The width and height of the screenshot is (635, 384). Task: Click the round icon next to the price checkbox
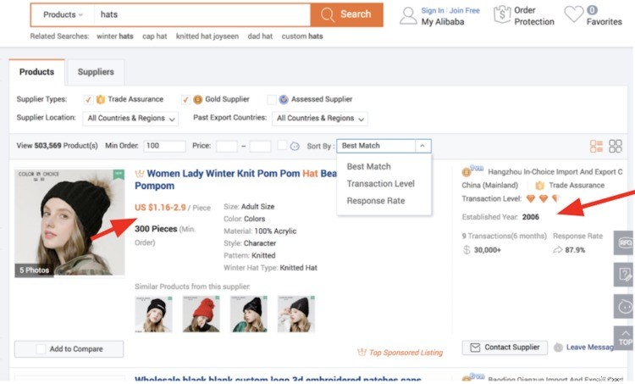(295, 147)
